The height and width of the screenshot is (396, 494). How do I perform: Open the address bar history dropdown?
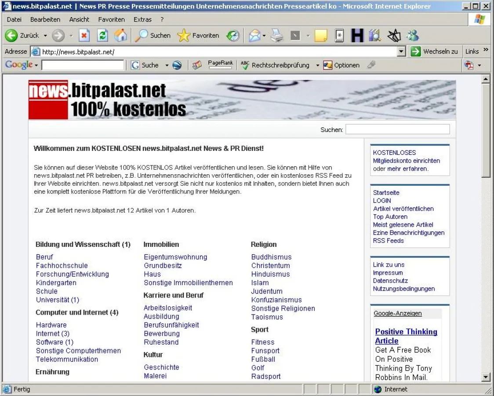coord(401,51)
